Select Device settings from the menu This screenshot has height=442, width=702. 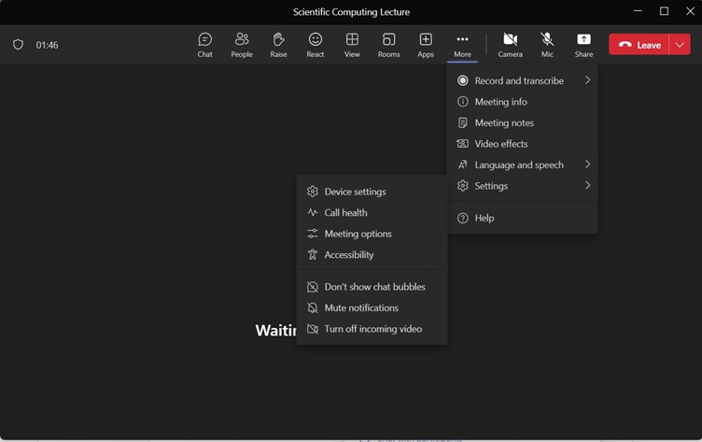(354, 192)
